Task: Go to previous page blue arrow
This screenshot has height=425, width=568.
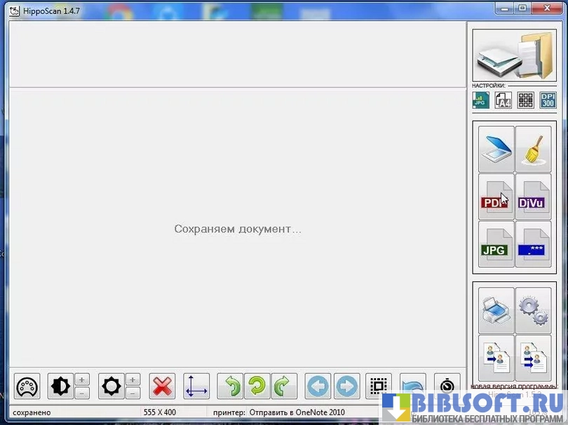Action: (x=318, y=386)
